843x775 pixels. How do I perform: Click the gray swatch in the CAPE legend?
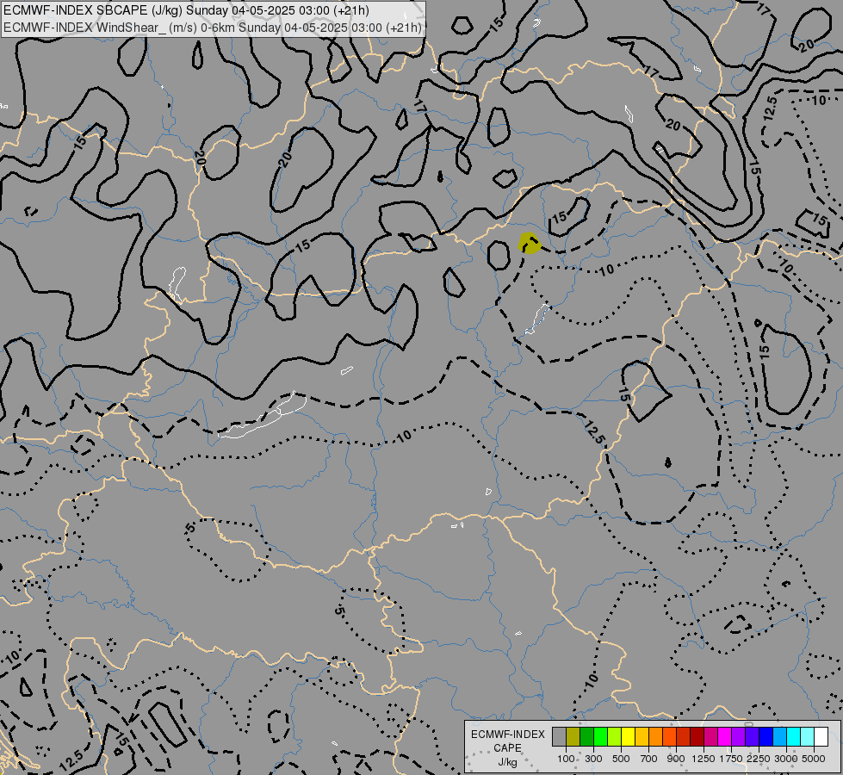(559, 736)
